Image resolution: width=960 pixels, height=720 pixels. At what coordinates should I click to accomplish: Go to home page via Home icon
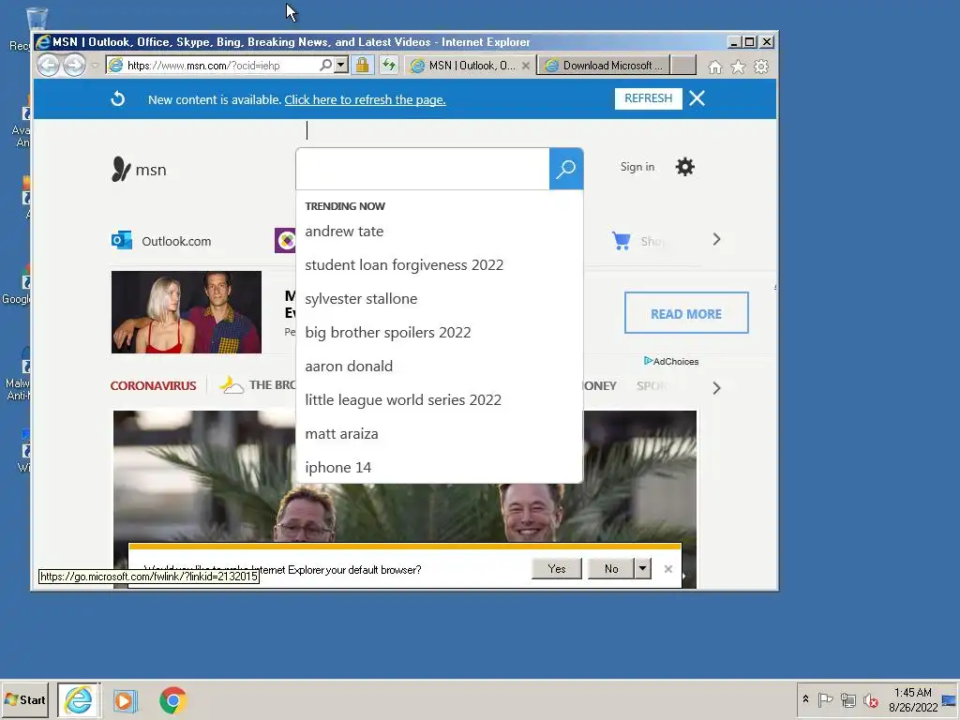point(714,67)
